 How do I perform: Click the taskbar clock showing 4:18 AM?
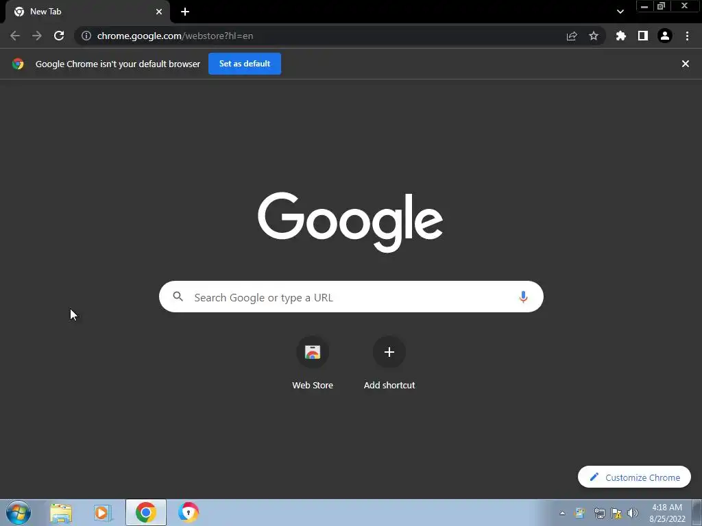667,513
